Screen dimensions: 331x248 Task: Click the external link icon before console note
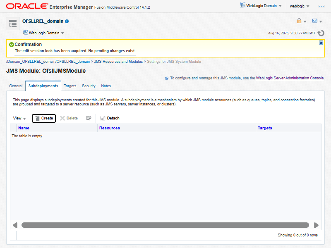point(167,78)
